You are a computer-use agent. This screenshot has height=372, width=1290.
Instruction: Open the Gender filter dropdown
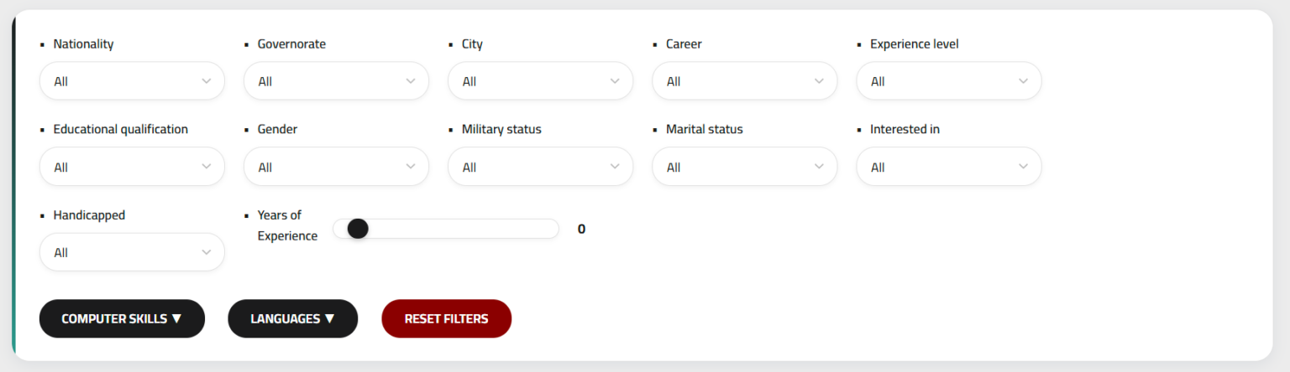point(336,167)
